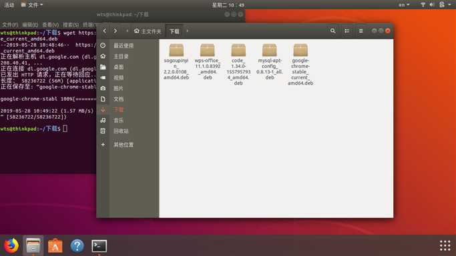Open the clock showing 星期二 10:49
This screenshot has height=256, width=456.
pyautogui.click(x=228, y=5)
